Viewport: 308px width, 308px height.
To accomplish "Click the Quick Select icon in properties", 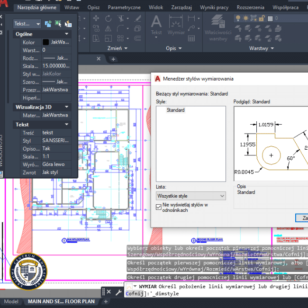I will pos(68,24).
